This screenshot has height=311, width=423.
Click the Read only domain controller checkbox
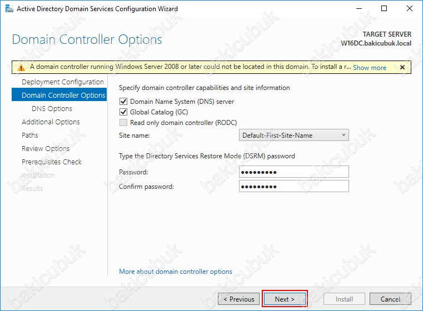click(x=123, y=122)
